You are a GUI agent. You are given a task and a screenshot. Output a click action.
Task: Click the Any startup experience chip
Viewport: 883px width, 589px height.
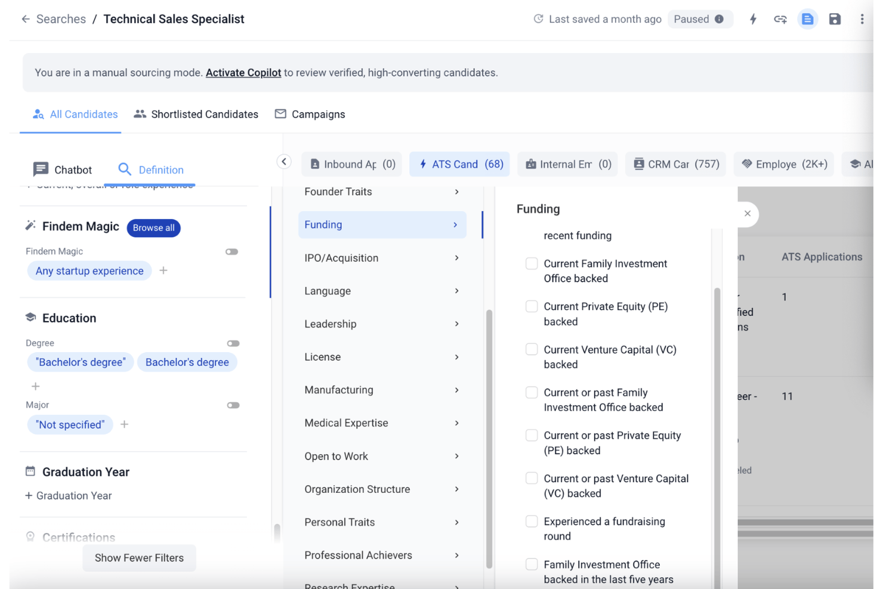pyautogui.click(x=89, y=271)
